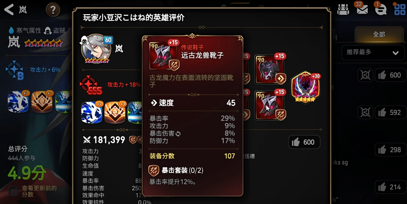The image size is (407, 204).
Task: Expand the 推荐最多 sort dropdown
Action: pyautogui.click(x=372, y=52)
